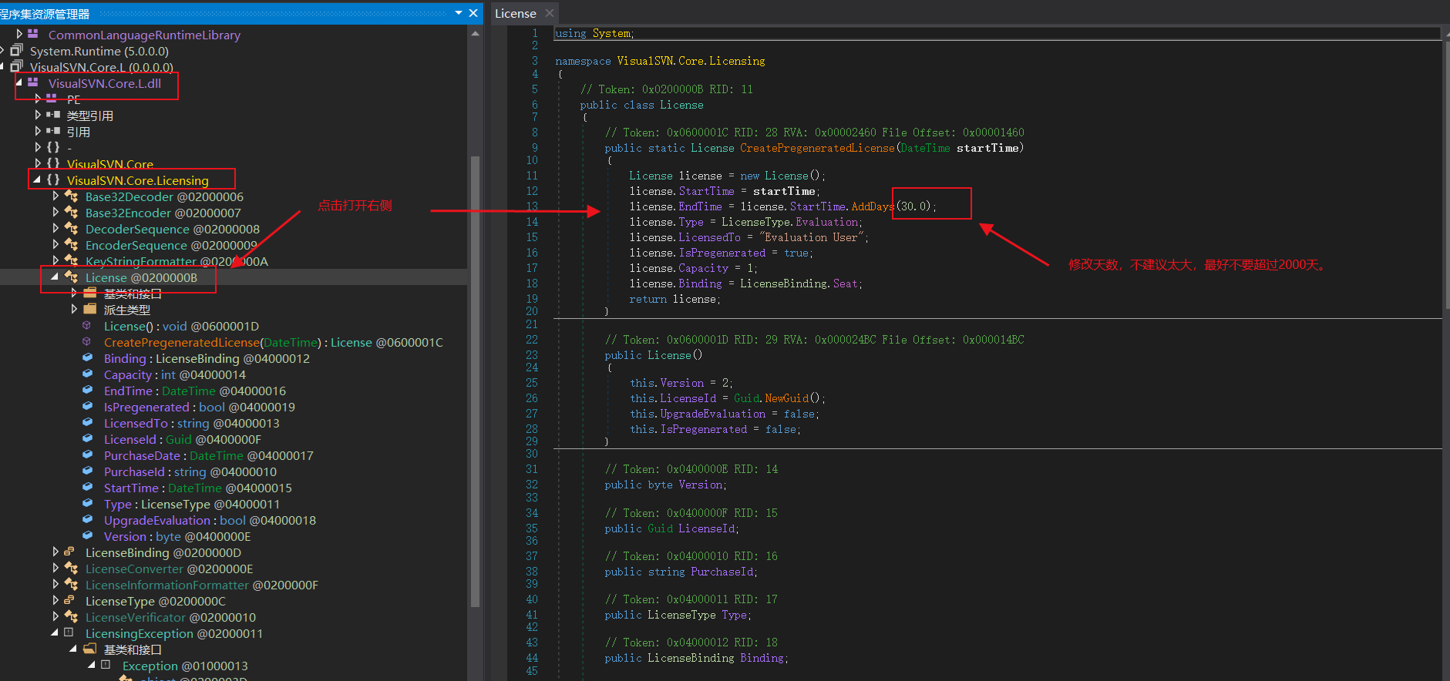
Task: Click the CommonLanguageRuntimeLibrary module icon
Action: point(33,34)
